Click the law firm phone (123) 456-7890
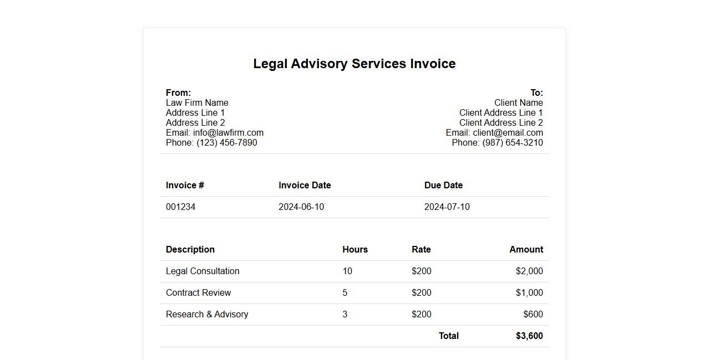 pyautogui.click(x=226, y=143)
